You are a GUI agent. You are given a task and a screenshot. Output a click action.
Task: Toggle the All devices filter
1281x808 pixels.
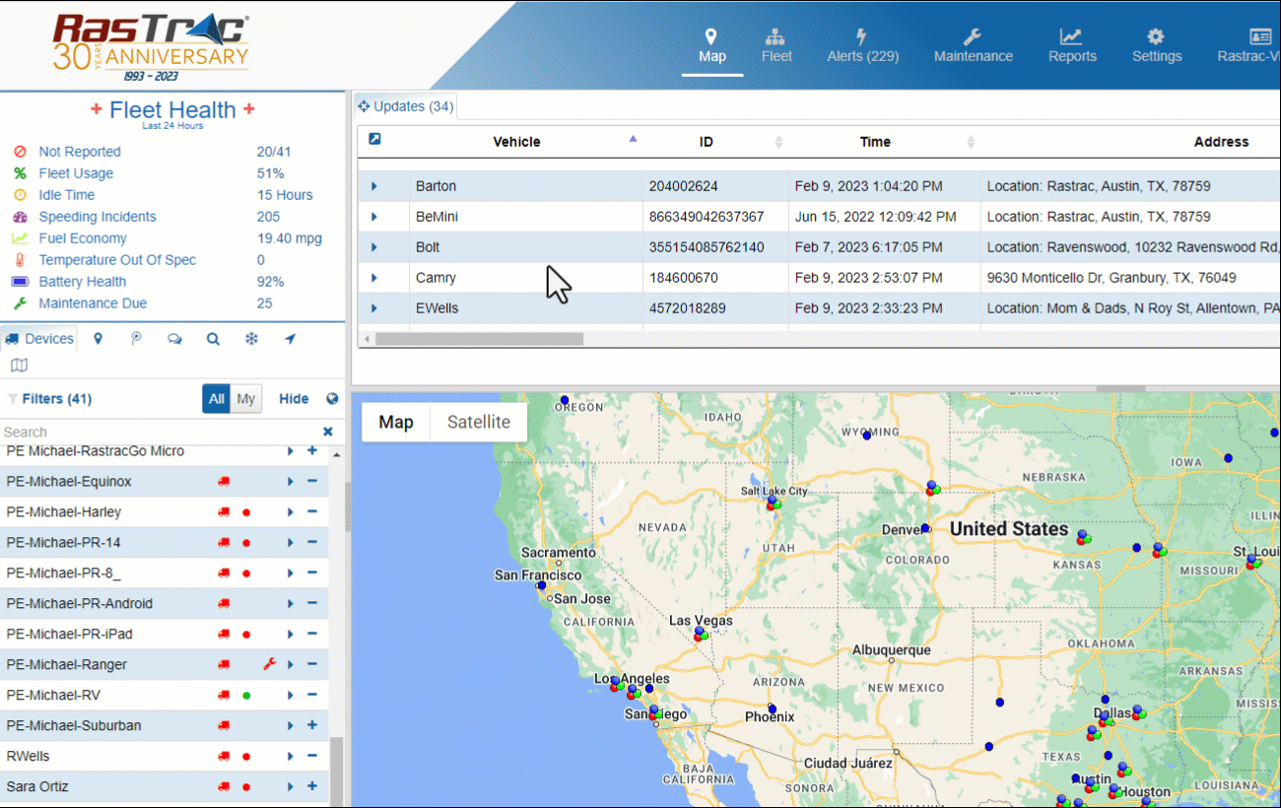(216, 399)
